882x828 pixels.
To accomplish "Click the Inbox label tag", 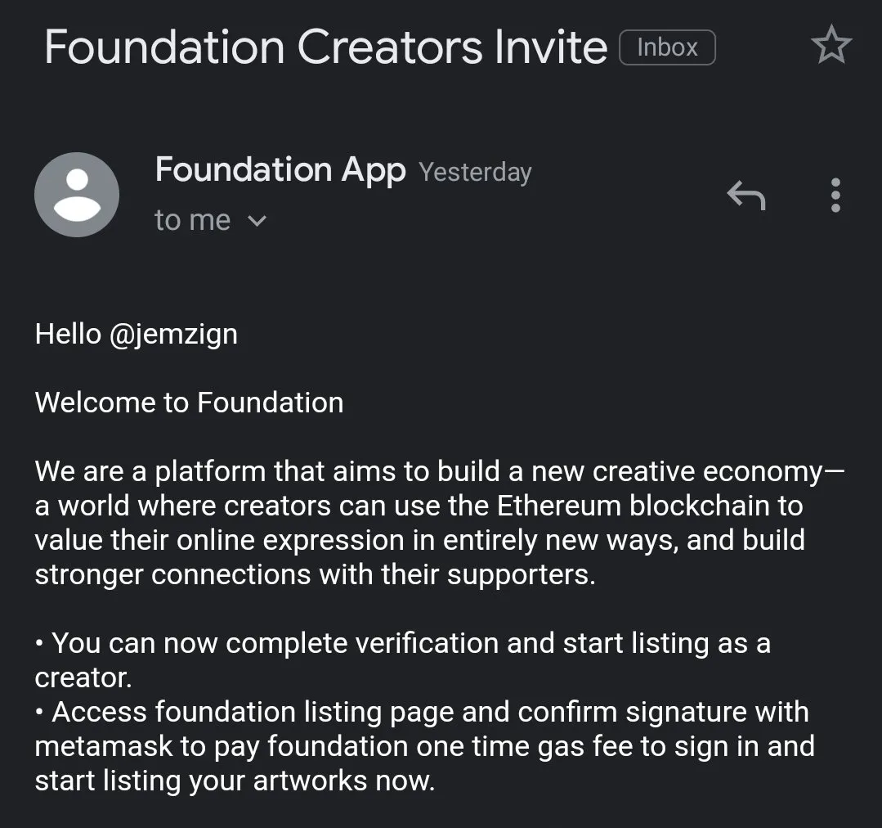I will tap(667, 47).
